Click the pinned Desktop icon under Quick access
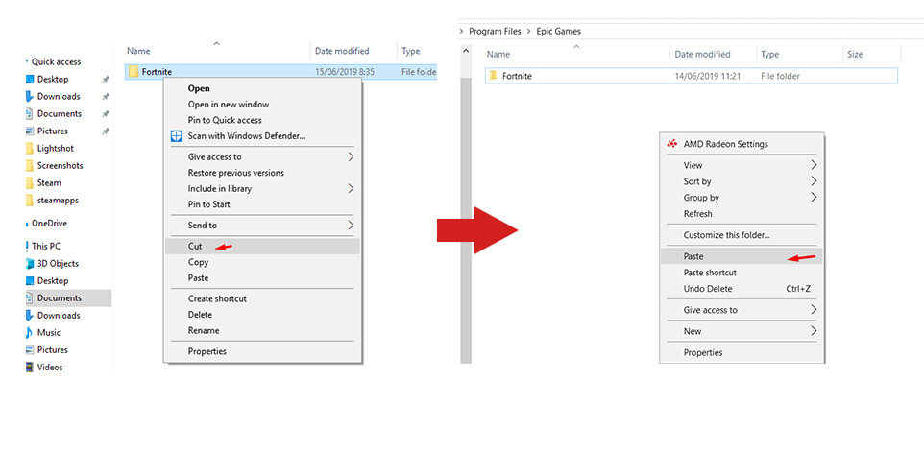This screenshot has height=452, width=924. click(x=30, y=79)
